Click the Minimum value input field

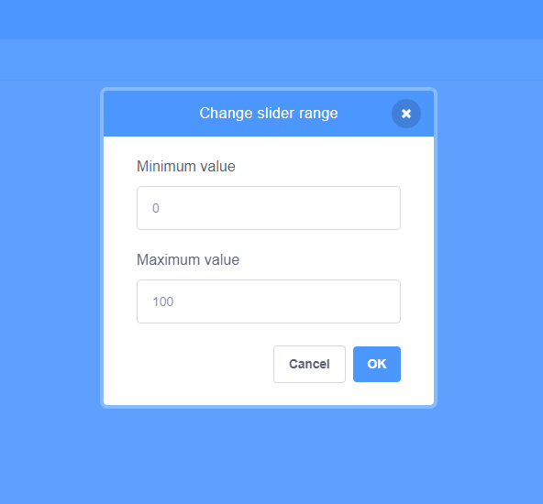coord(269,208)
